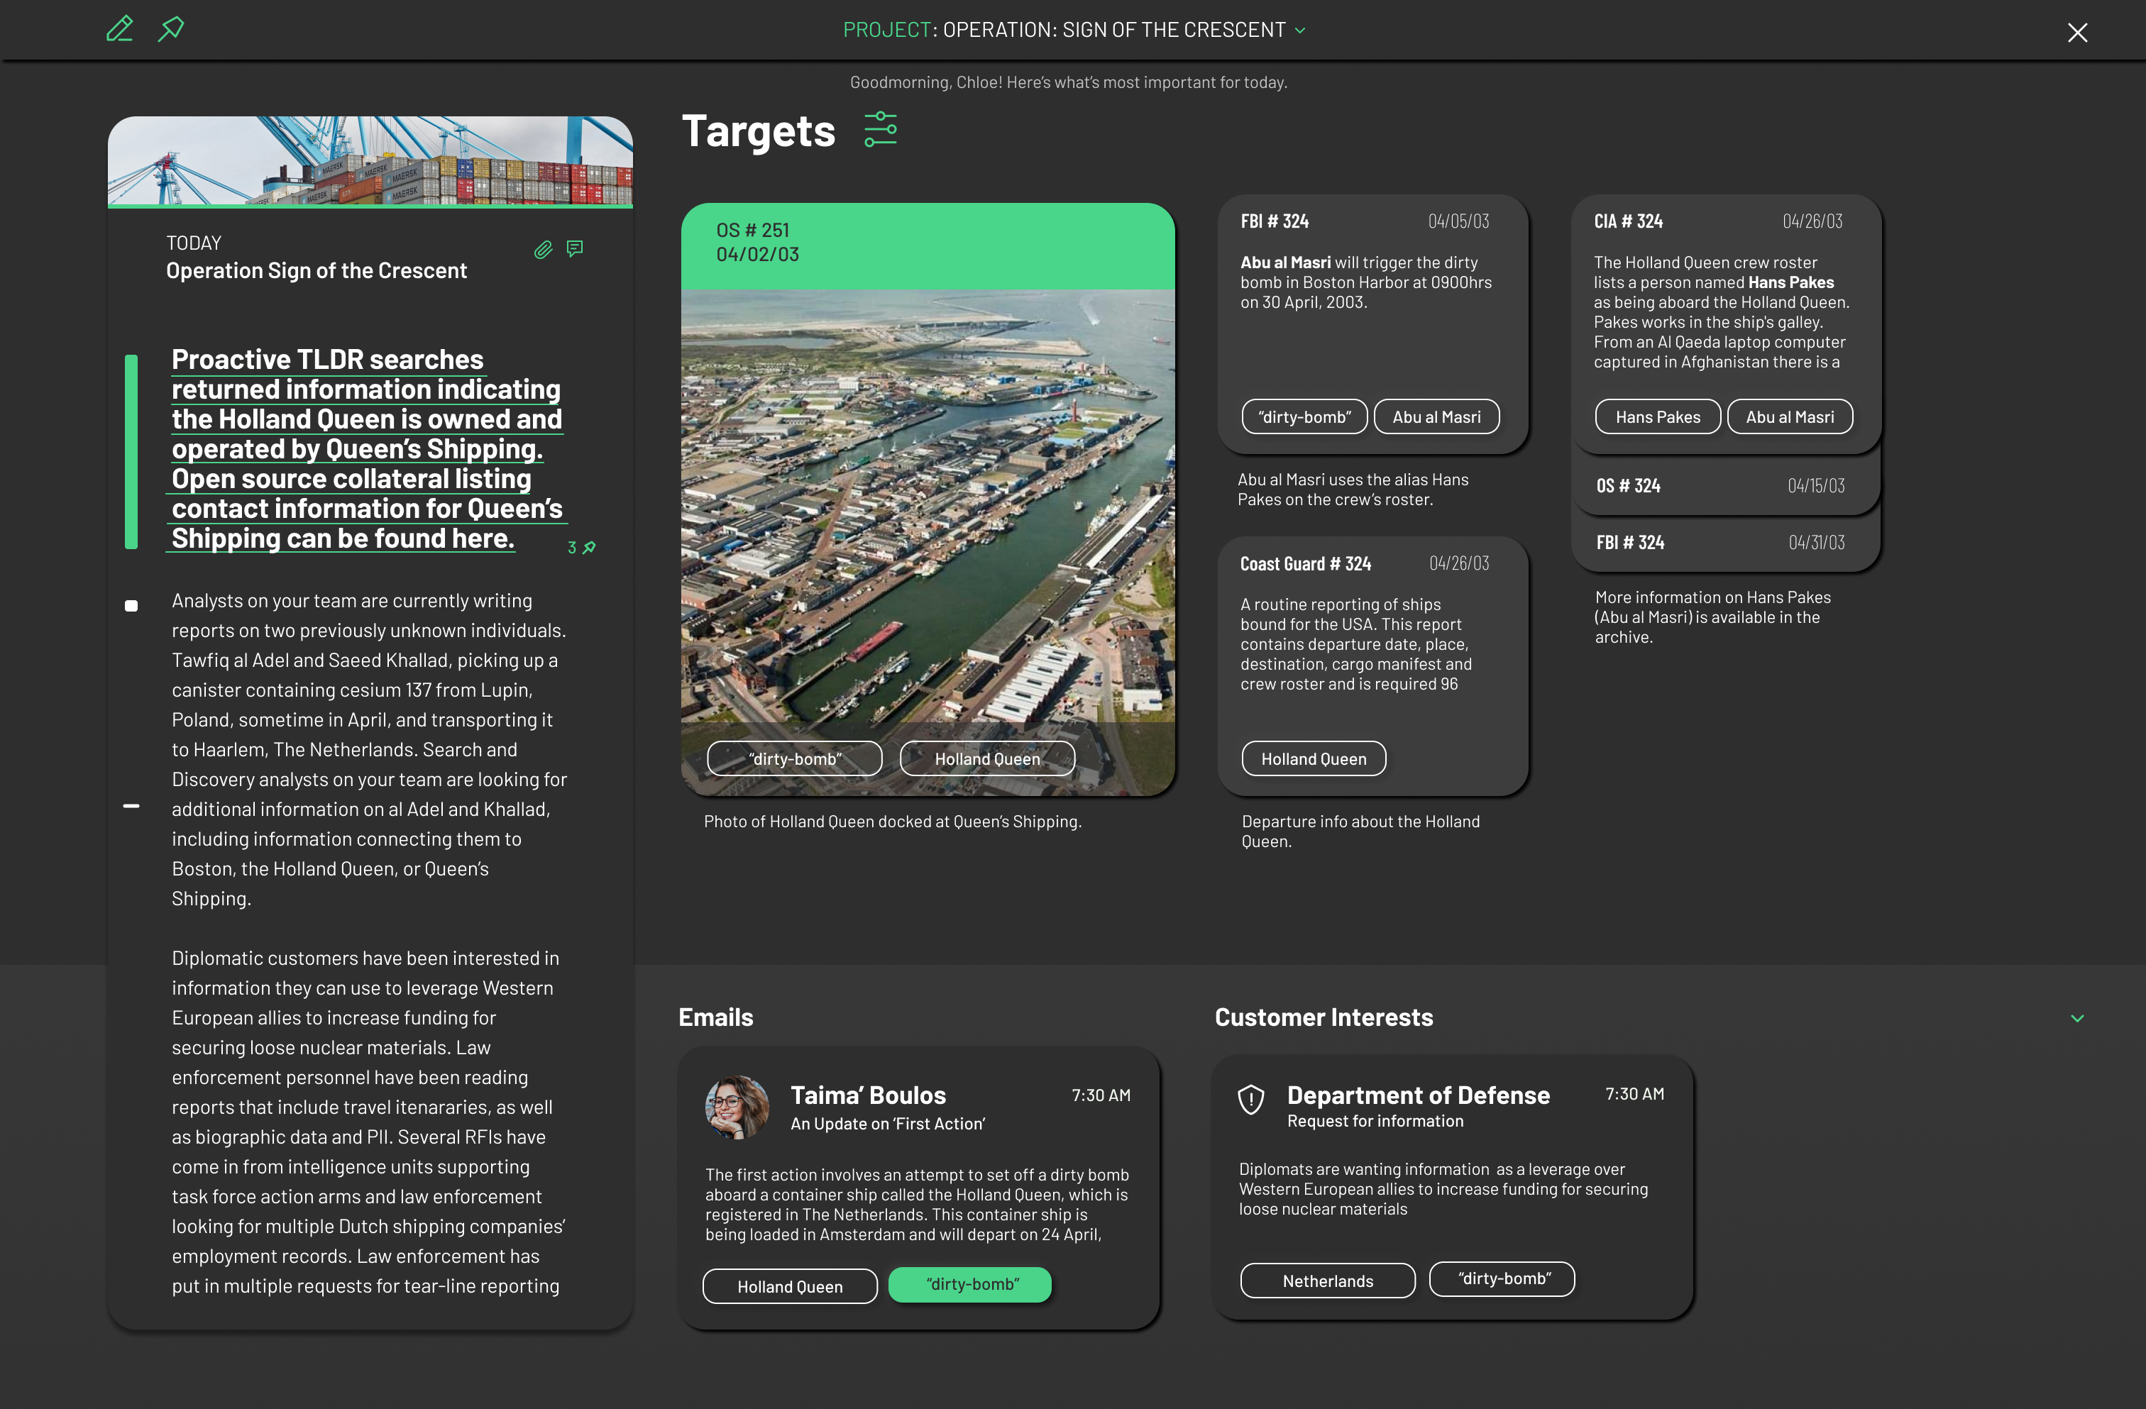2146x1409 pixels.
Task: Collapse the Customer Interests section
Action: (2077, 1018)
